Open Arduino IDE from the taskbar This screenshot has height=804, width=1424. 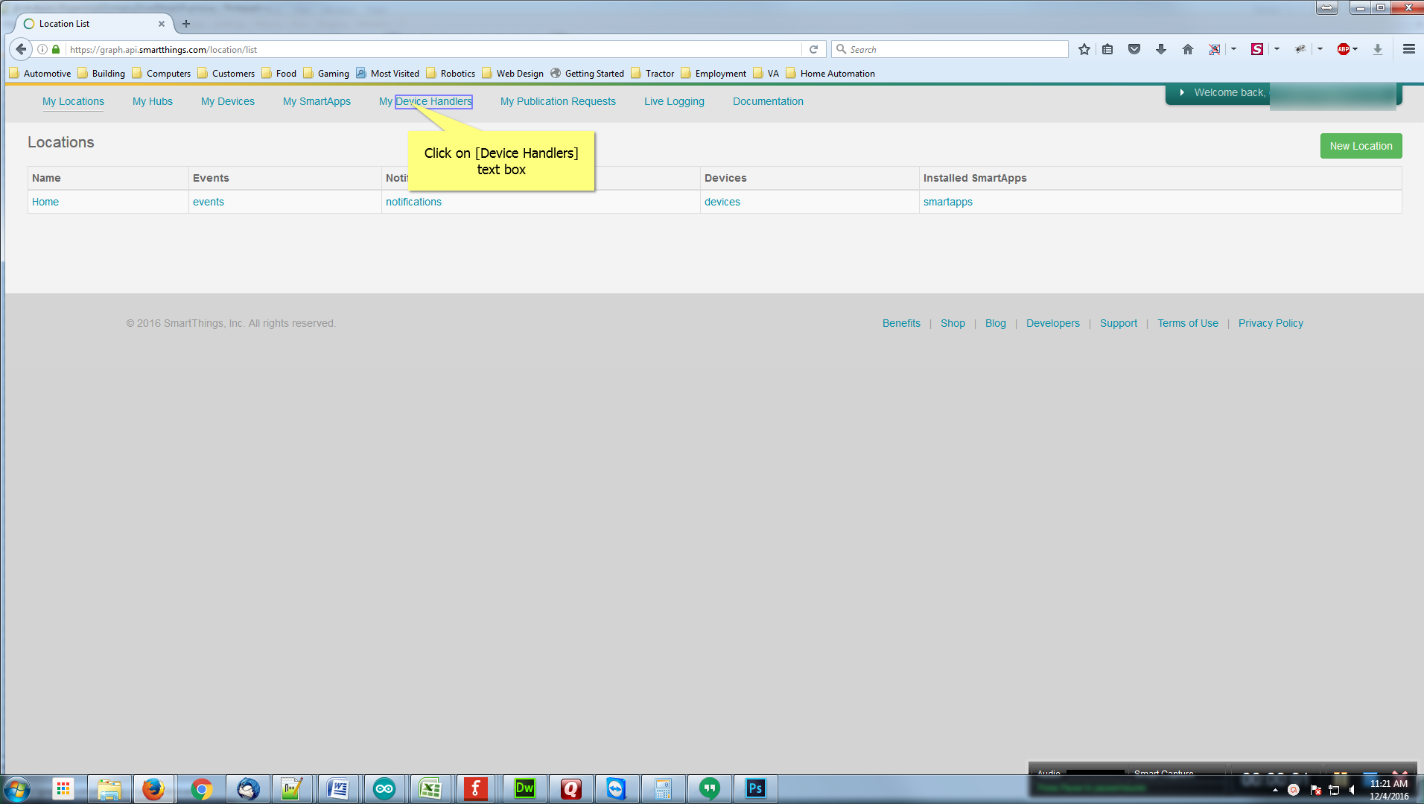tap(384, 788)
